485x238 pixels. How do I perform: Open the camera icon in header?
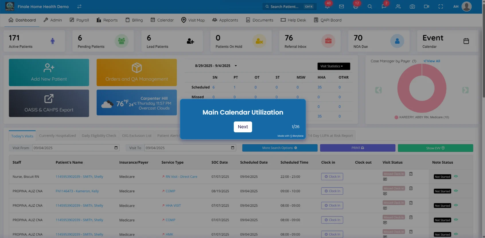pyautogui.click(x=412, y=7)
